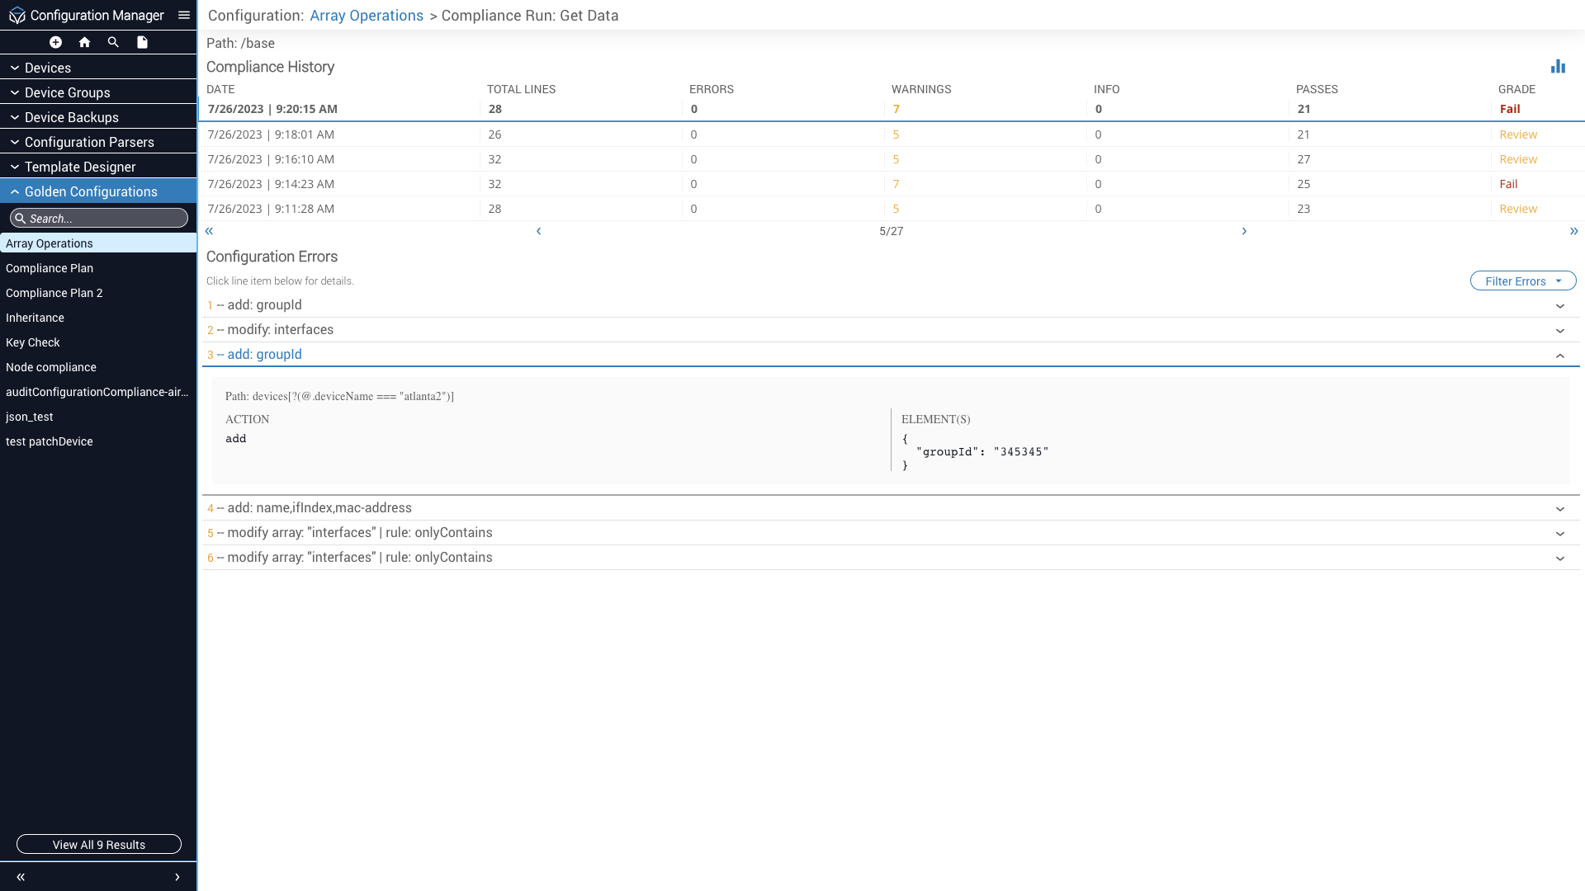This screenshot has height=891, width=1585.
Task: Click the golden configurations Search field
Action: tap(99, 219)
